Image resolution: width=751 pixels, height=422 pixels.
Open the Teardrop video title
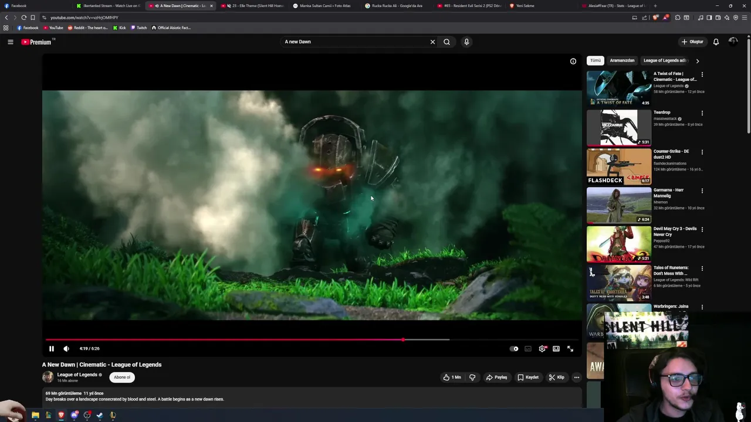tap(662, 112)
